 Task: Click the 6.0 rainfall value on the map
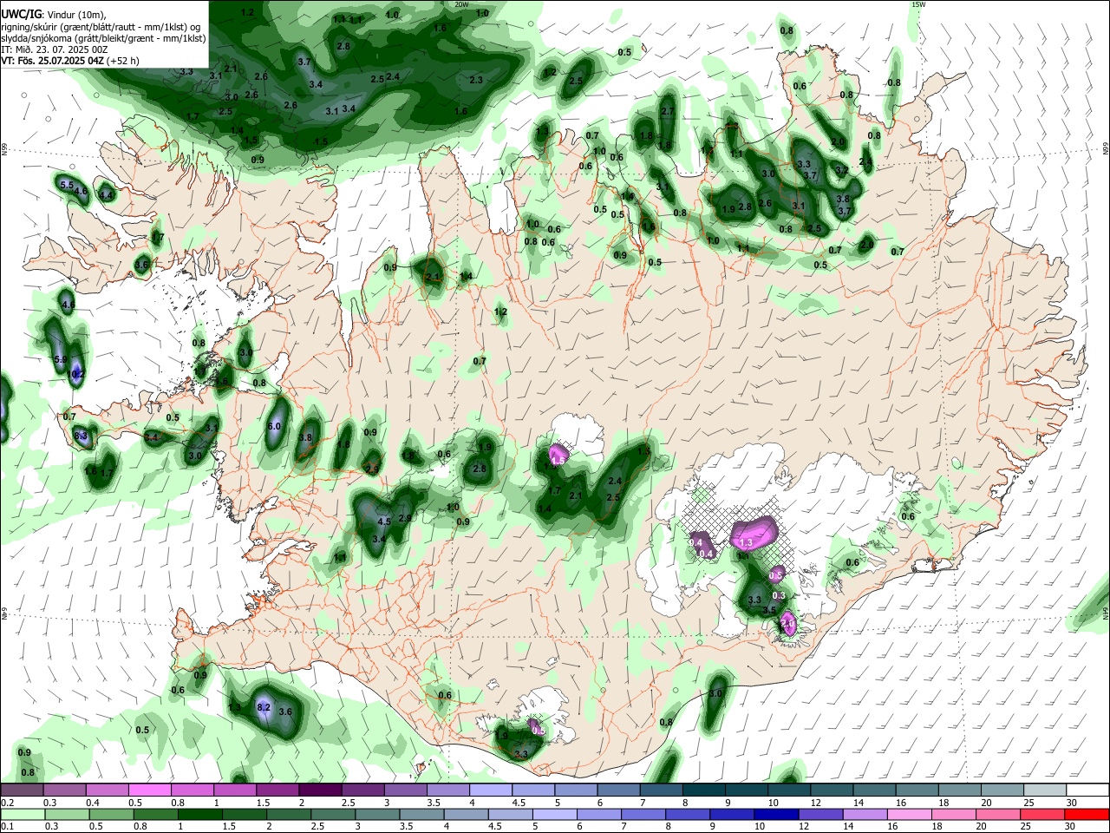275,426
